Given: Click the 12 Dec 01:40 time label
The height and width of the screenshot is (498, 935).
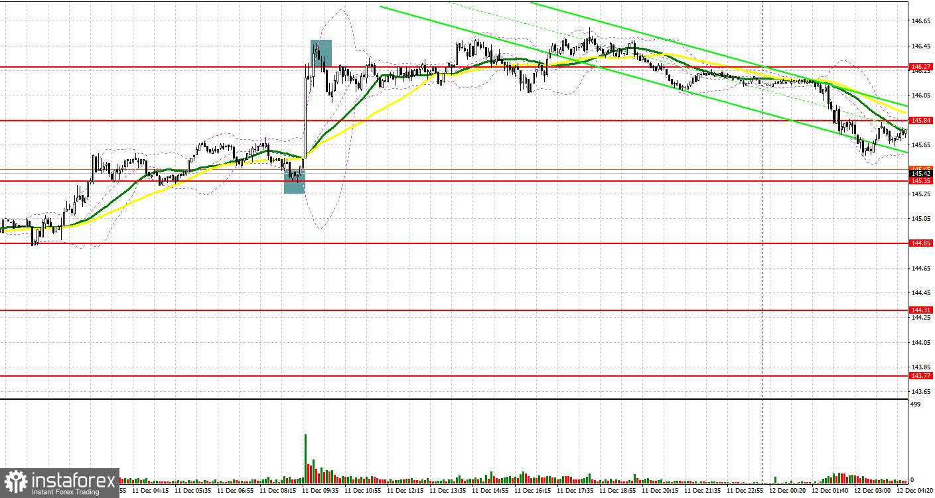Looking at the screenshot, I should pos(831,491).
